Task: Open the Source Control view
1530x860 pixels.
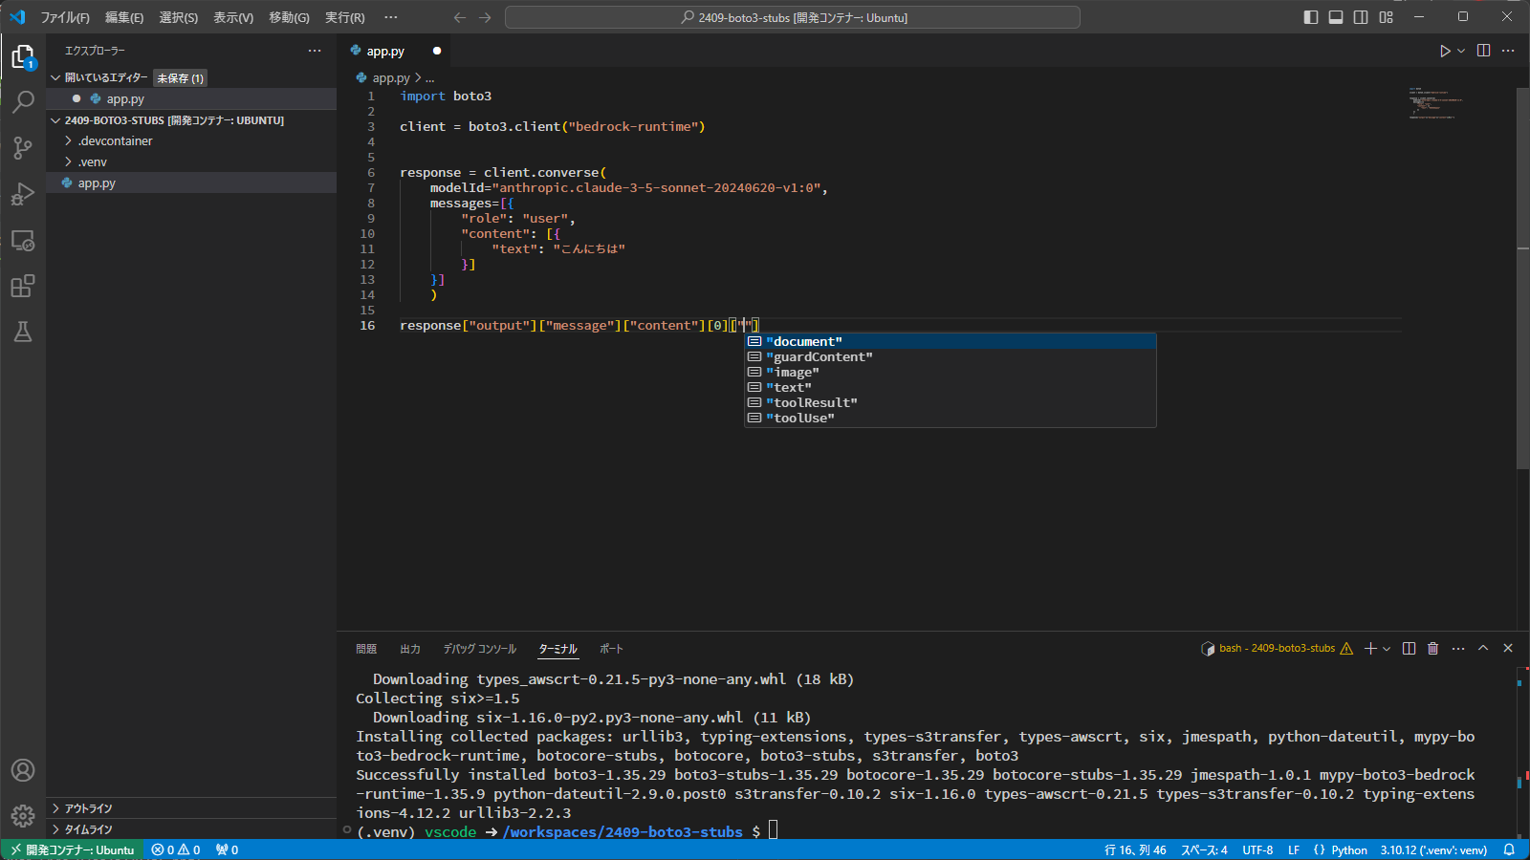Action: [23, 147]
